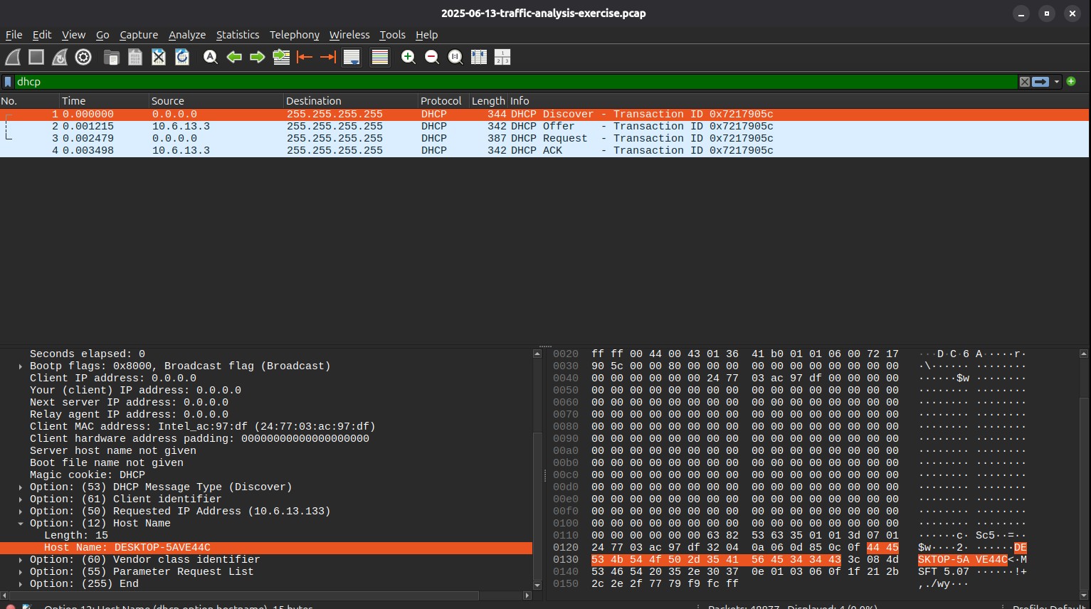The width and height of the screenshot is (1091, 609).
Task: Sort packets by Source column header
Action: (x=216, y=101)
